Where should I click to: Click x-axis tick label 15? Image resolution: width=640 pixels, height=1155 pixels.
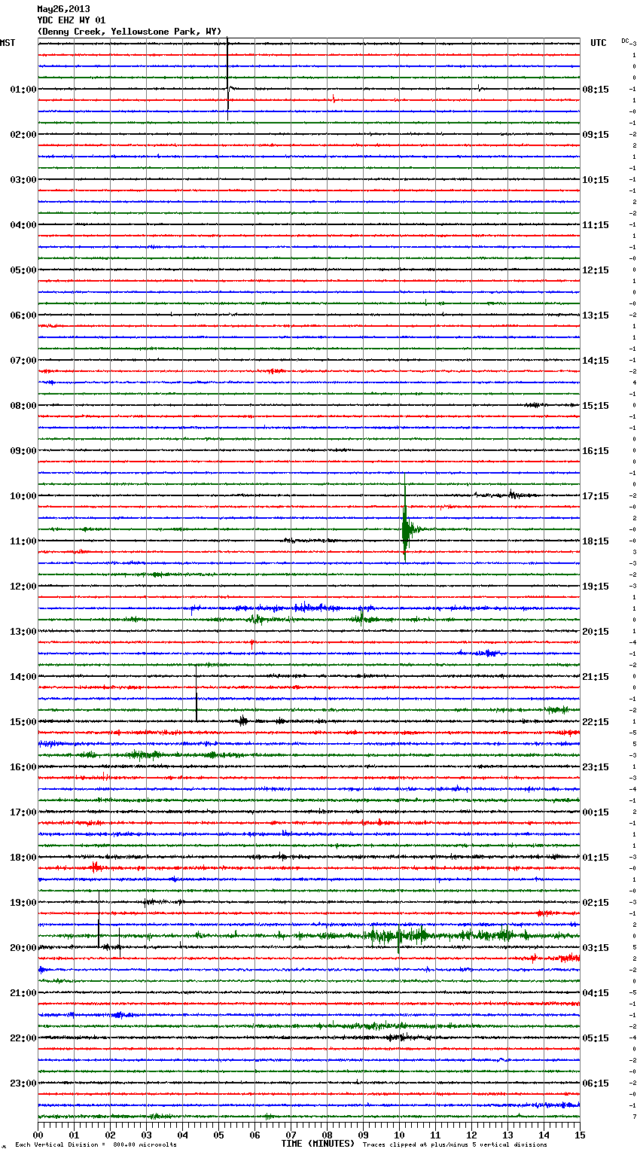click(x=580, y=1135)
